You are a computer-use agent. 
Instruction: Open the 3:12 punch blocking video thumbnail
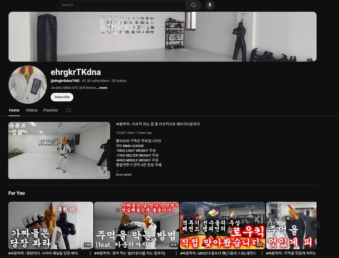click(137, 225)
